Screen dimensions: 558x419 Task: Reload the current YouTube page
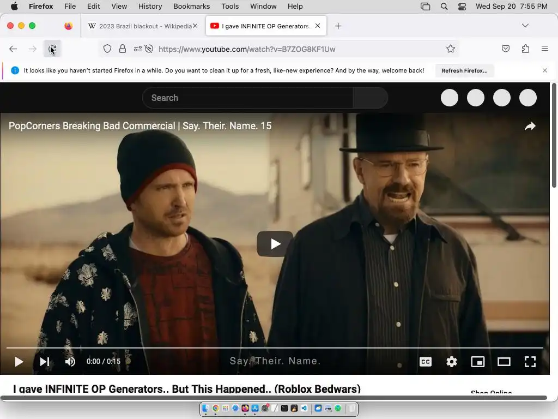click(x=52, y=49)
